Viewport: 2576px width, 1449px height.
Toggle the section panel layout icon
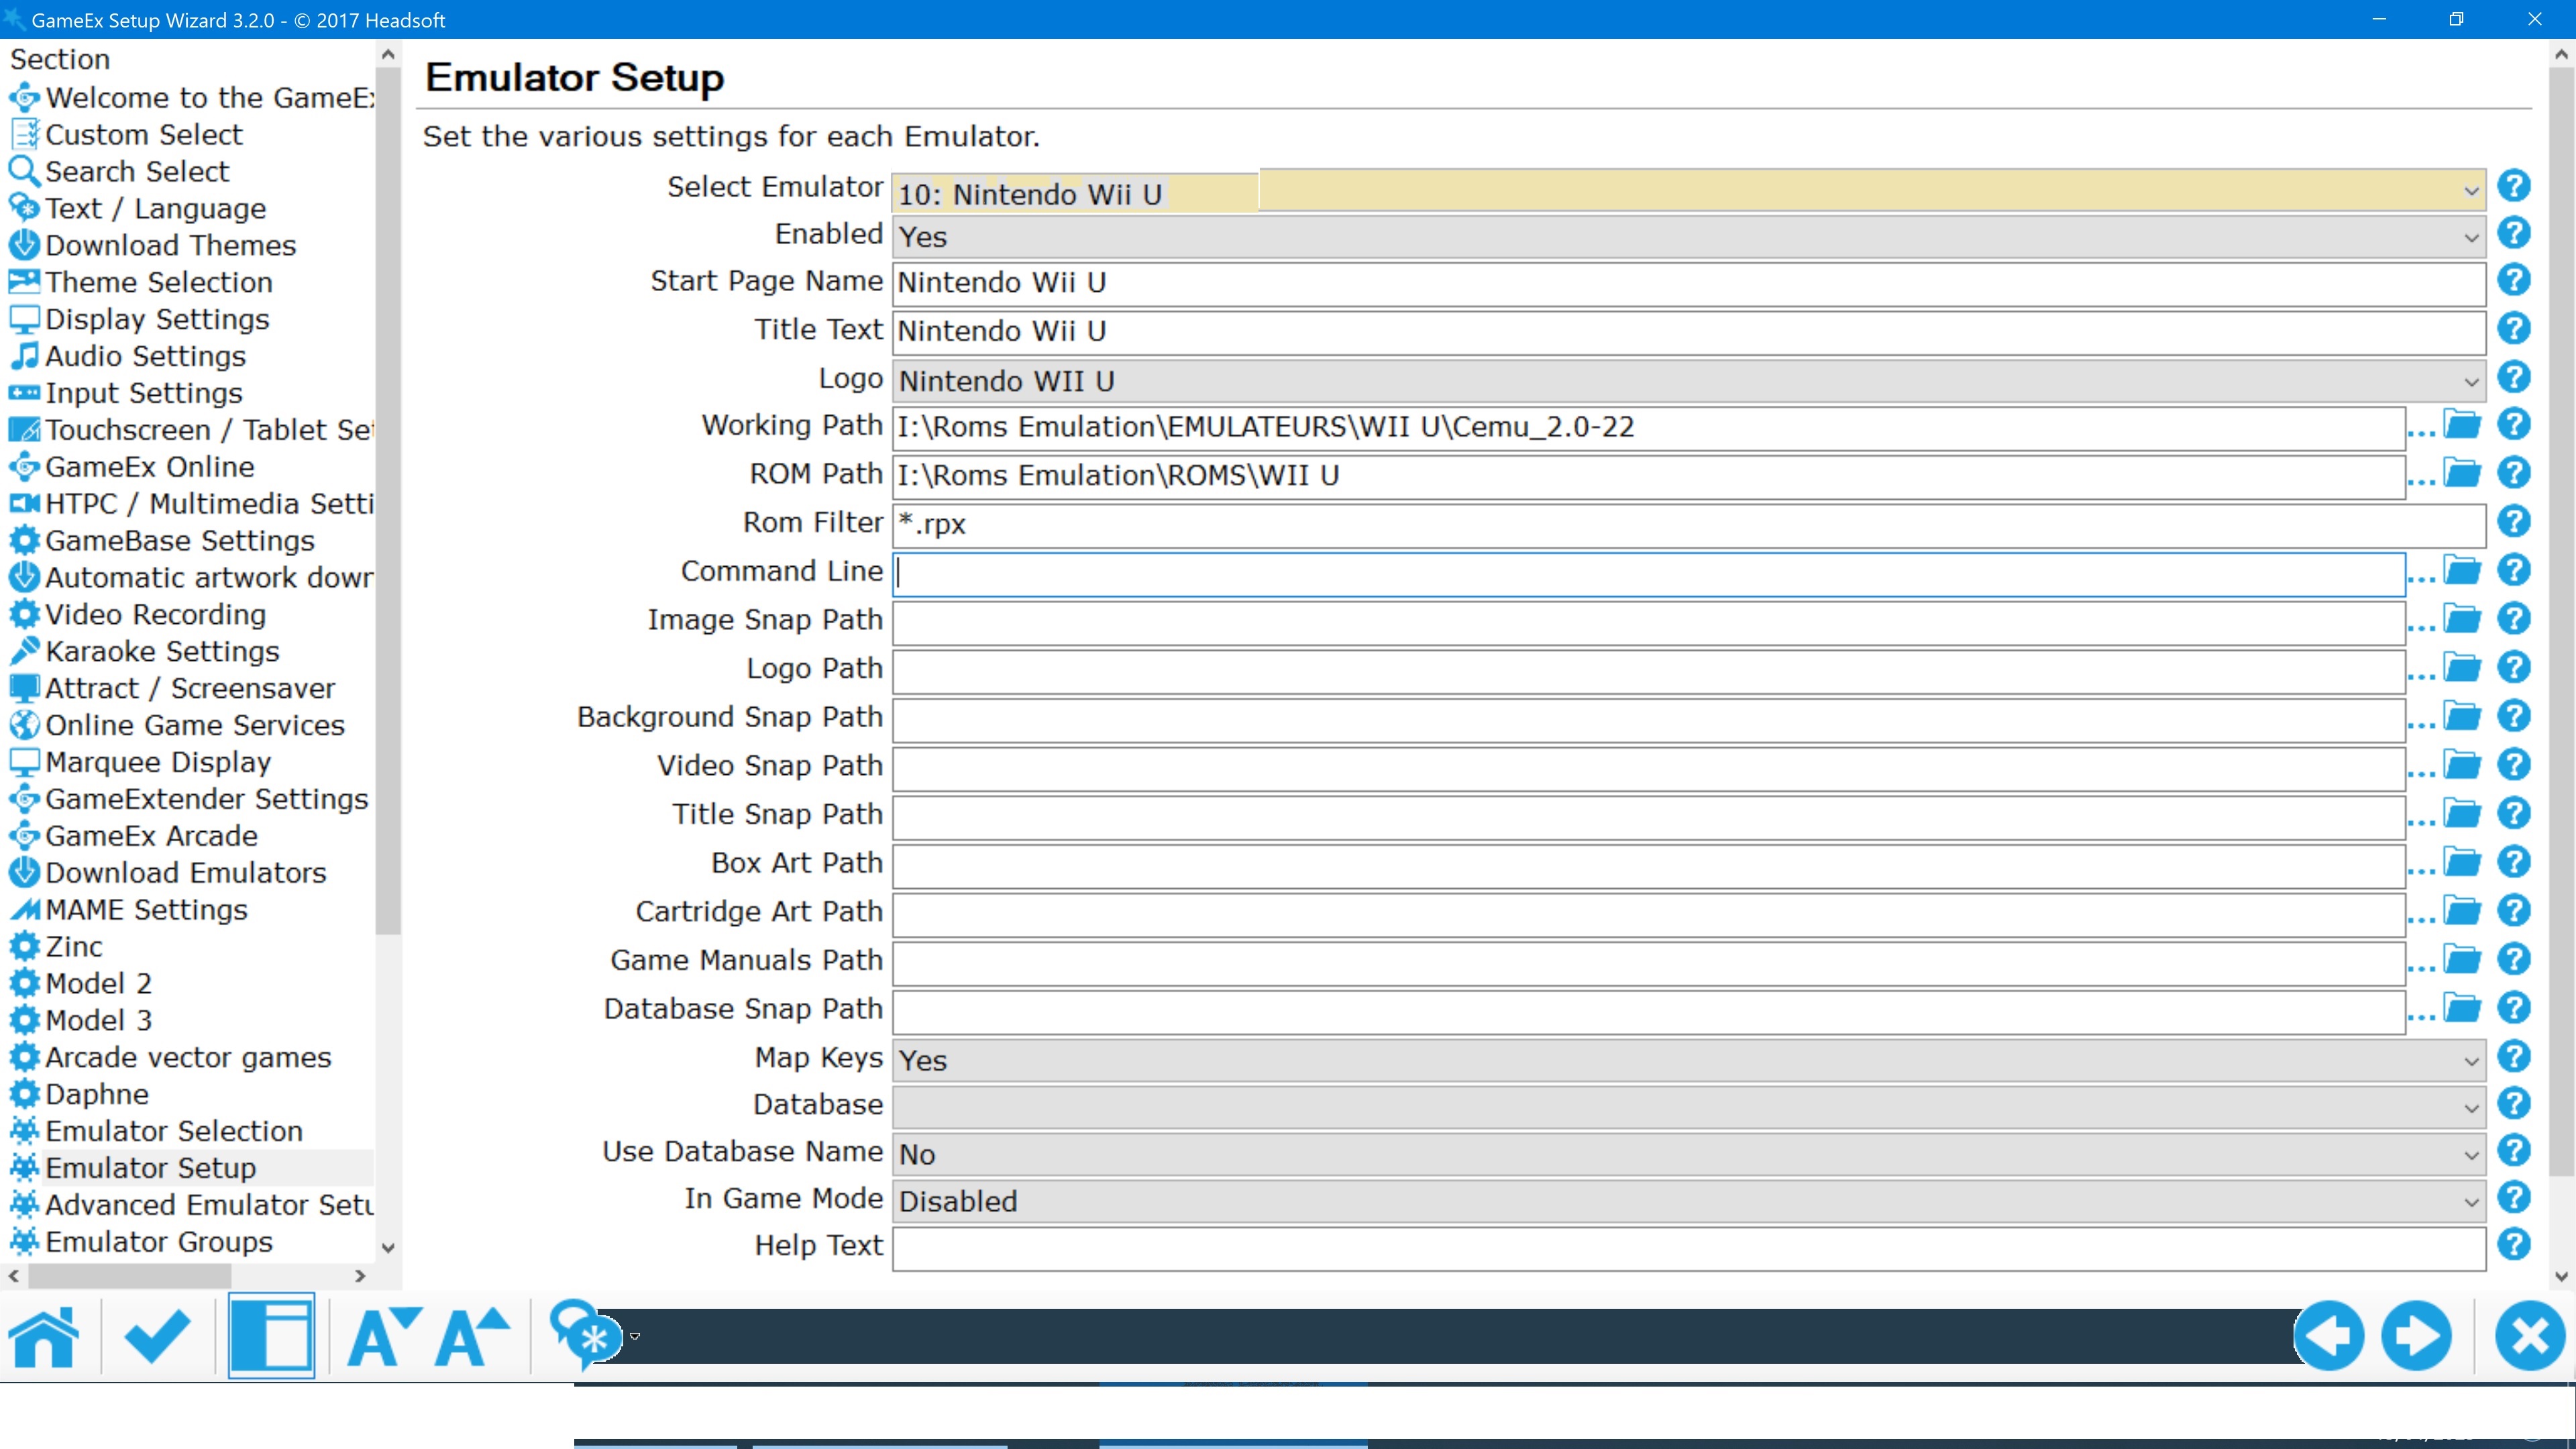[271, 1336]
